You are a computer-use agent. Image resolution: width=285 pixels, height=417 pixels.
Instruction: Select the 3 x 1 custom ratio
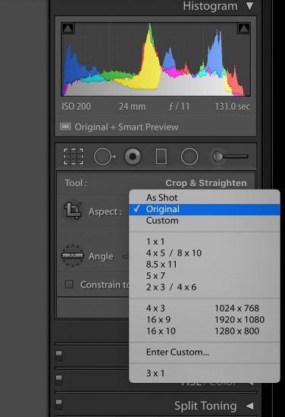(205, 373)
